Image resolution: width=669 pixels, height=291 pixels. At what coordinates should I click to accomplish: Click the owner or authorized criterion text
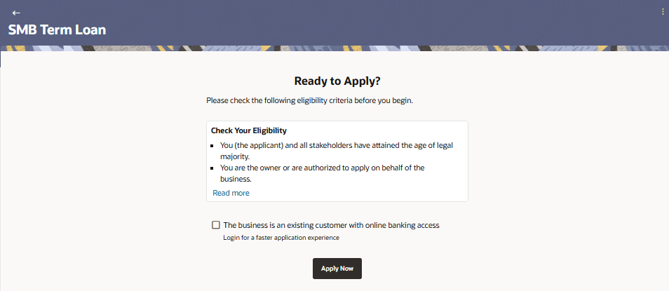(323, 168)
